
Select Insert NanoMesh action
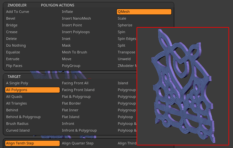[76, 18]
